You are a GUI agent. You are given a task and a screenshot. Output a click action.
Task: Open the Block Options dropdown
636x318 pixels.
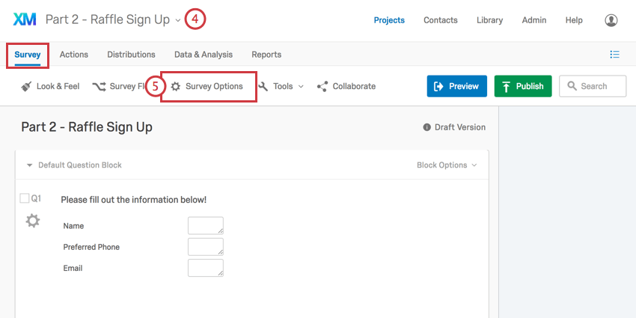447,165
